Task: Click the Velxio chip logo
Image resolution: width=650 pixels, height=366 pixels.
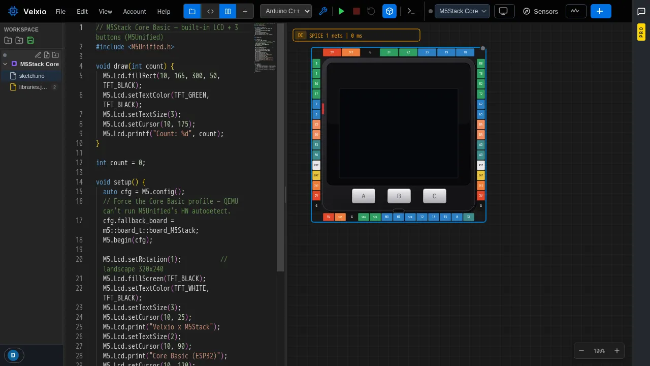Action: 13,11
